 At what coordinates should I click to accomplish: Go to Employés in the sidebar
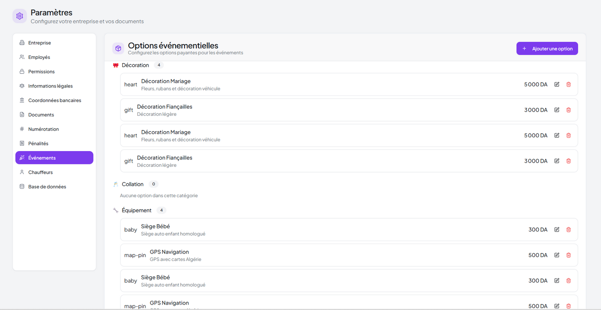(x=39, y=57)
